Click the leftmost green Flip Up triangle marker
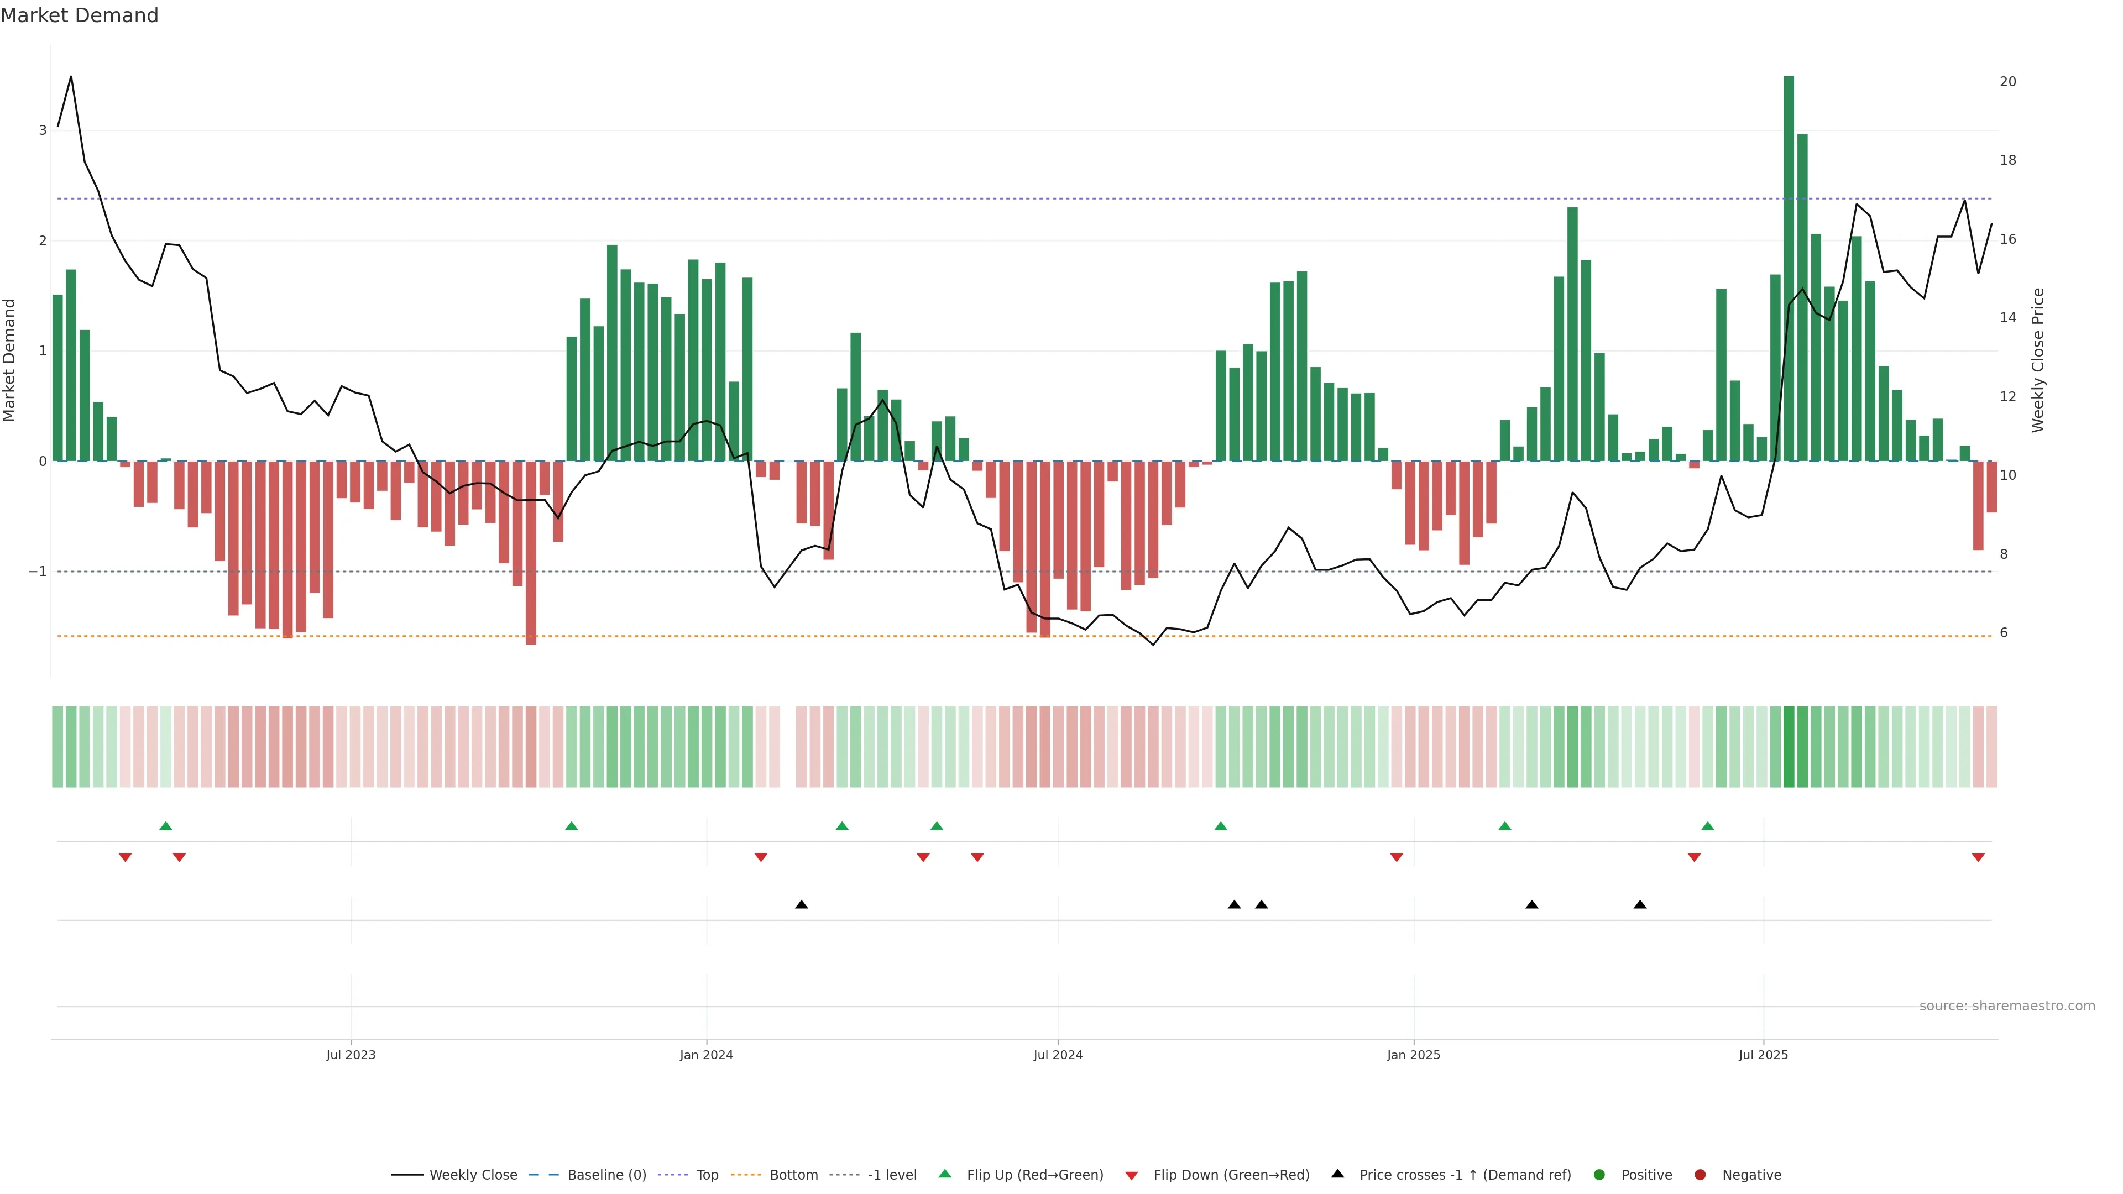Screen dimensions: 2123x1194 [x=166, y=826]
